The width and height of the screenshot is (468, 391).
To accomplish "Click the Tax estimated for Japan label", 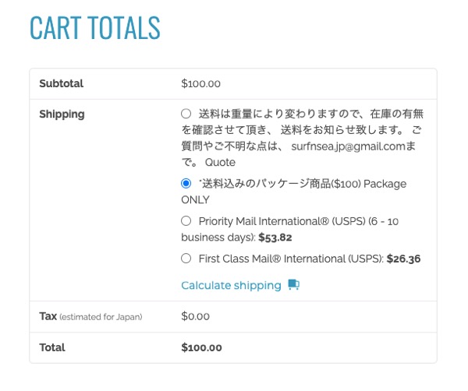I will pyautogui.click(x=90, y=316).
